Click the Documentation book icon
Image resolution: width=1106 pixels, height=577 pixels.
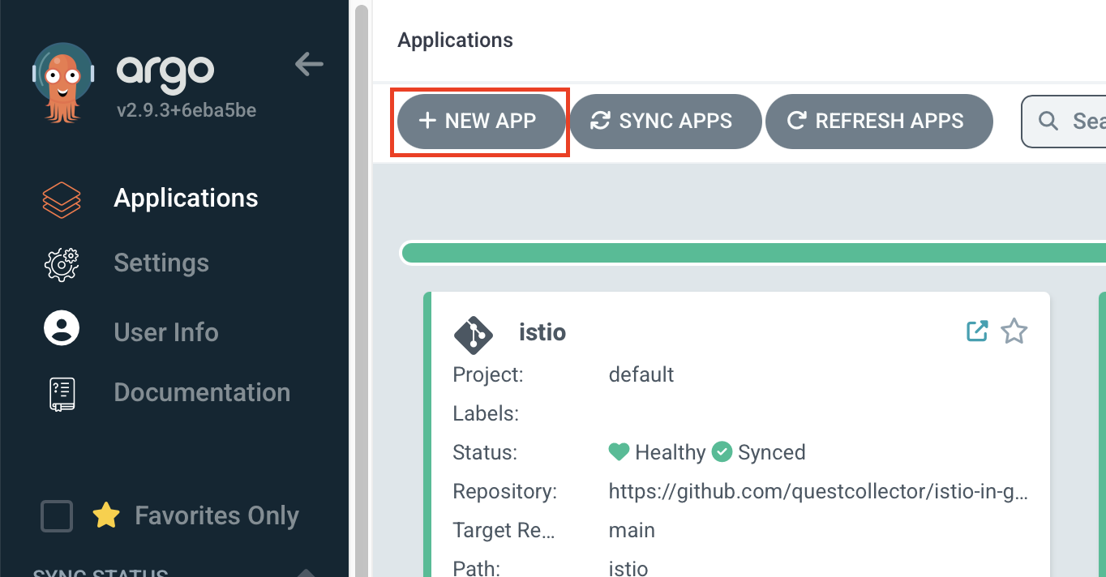click(x=62, y=393)
